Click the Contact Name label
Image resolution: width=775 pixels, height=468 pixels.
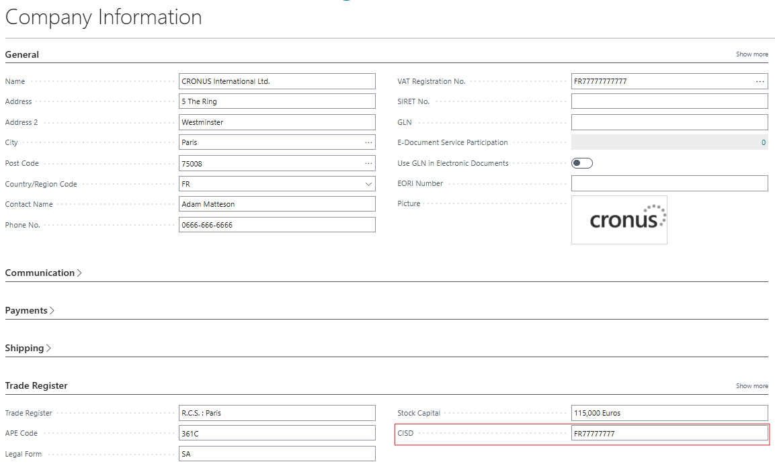tap(29, 204)
